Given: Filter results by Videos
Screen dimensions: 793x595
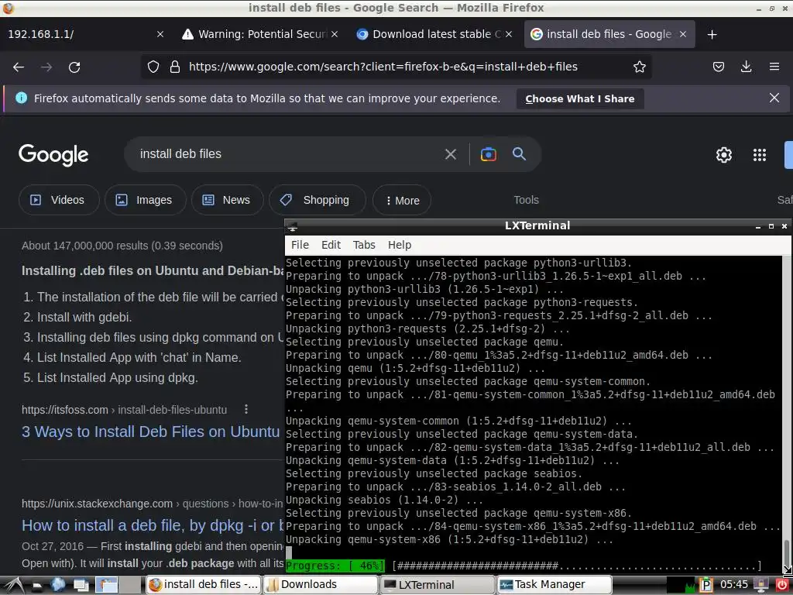Looking at the screenshot, I should 59,201.
